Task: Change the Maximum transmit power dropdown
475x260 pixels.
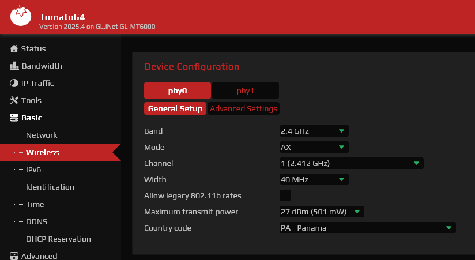Action: tap(322, 212)
